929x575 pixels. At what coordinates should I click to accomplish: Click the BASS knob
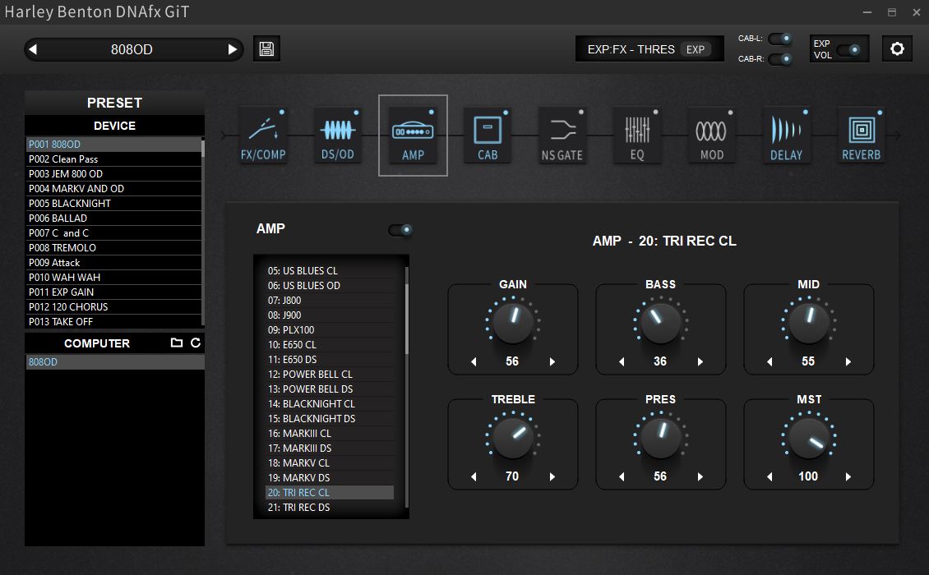[661, 324]
